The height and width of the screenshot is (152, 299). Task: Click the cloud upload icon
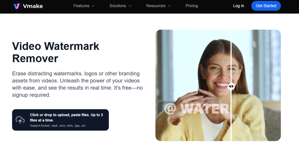[x=20, y=120]
